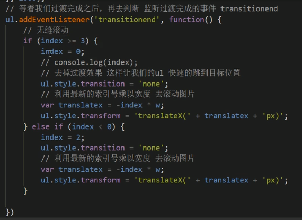The image size is (302, 220).
Task: Click the top comment mentioning transitionend
Action: (142, 9)
